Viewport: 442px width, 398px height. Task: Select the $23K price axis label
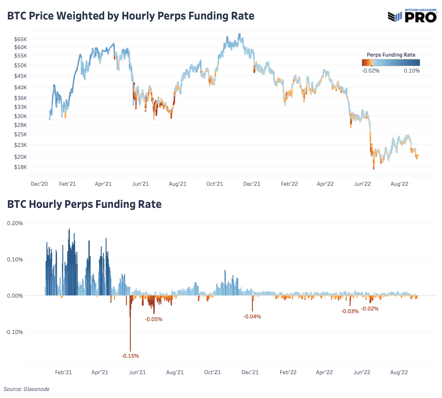click(21, 145)
